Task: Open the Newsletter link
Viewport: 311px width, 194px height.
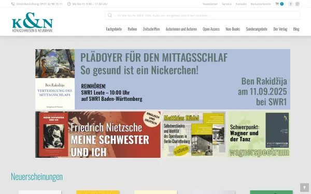Action: coord(210,4)
